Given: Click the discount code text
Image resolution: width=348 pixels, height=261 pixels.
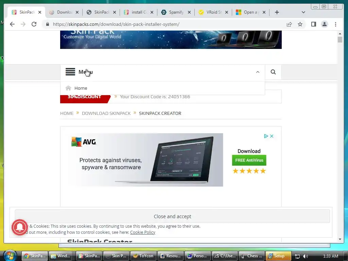Looking at the screenshot, I should point(155,97).
